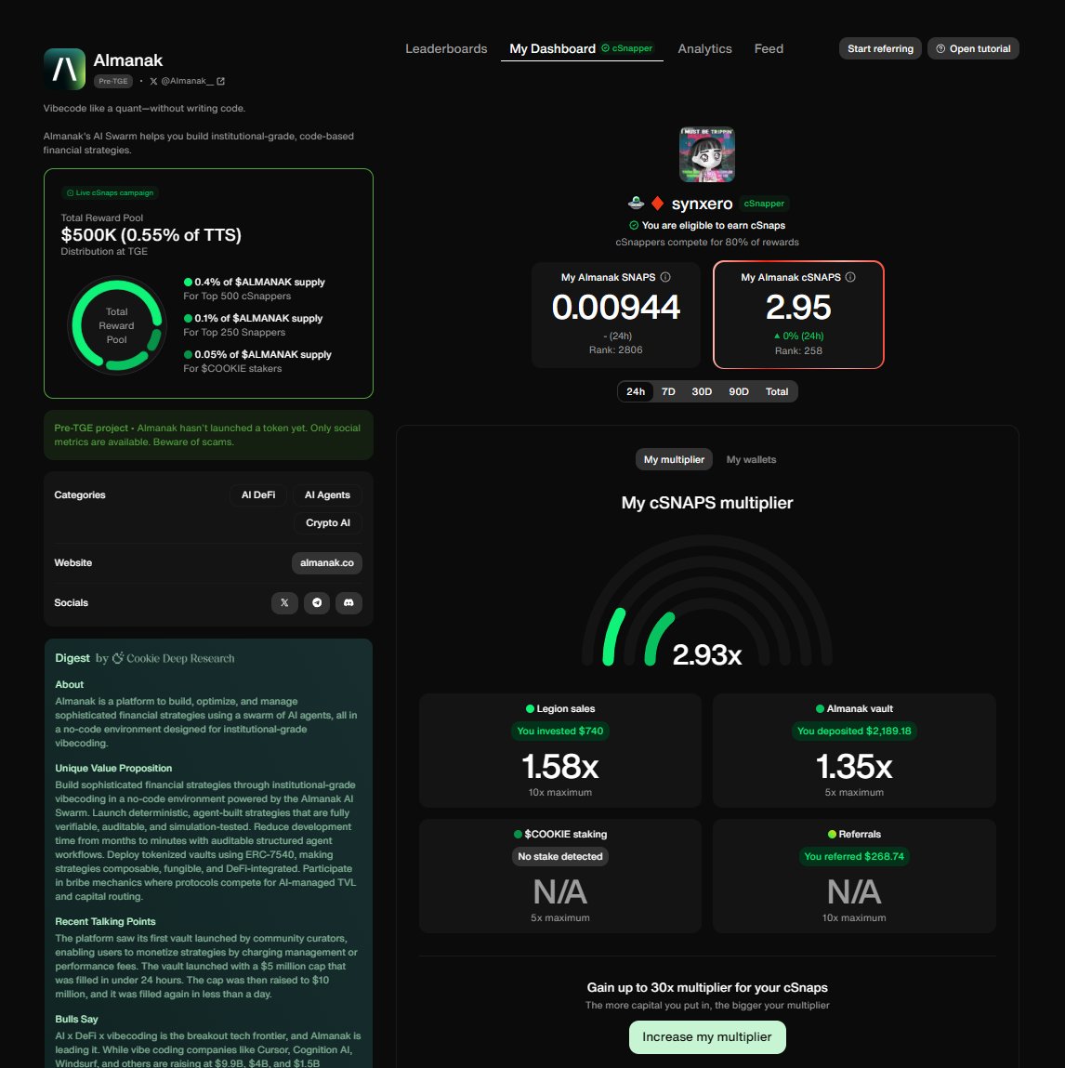Click the red diamond badge next to synxero

pos(658,203)
